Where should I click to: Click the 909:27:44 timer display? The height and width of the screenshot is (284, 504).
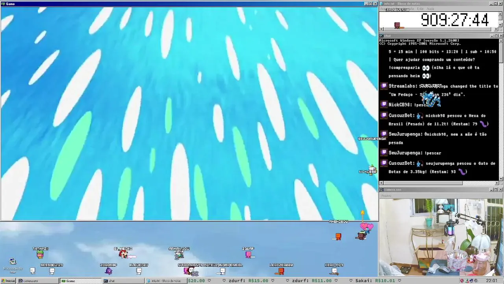point(455,20)
